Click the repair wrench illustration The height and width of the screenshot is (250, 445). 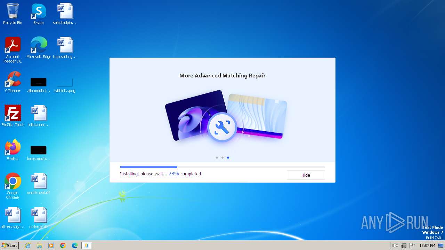pos(222,127)
